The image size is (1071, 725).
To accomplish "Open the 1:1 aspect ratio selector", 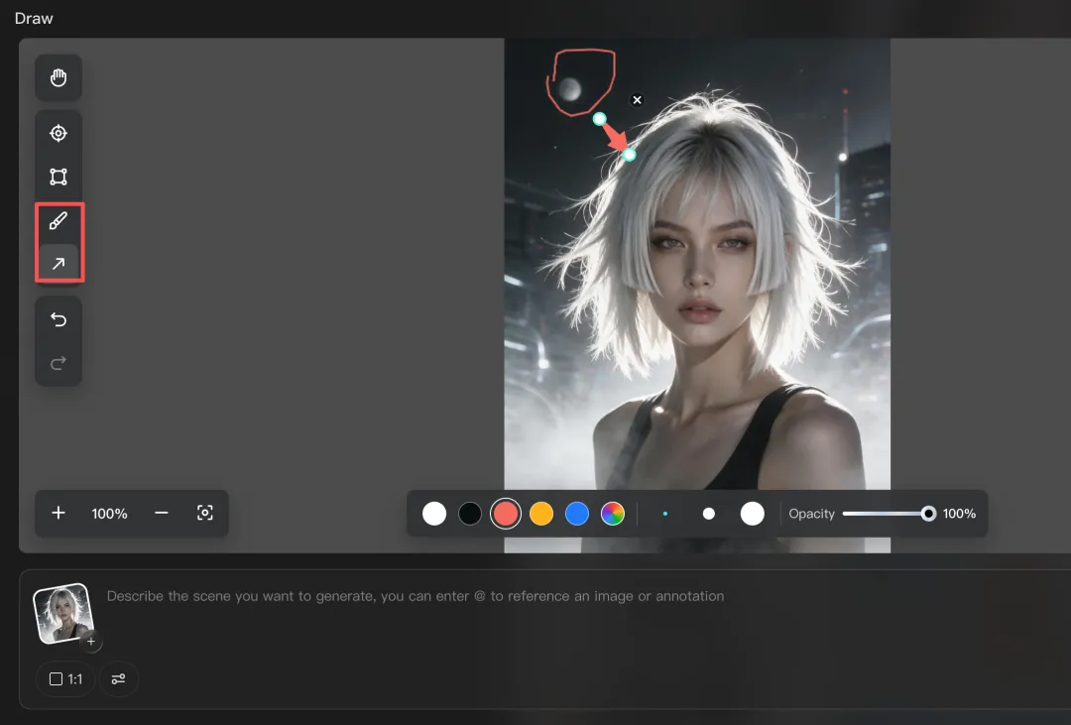I will pyautogui.click(x=65, y=679).
